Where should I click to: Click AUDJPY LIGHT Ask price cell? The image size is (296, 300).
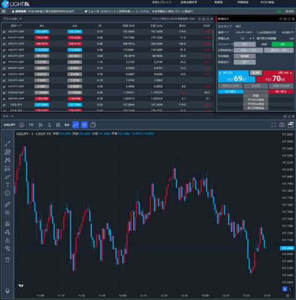75,50
